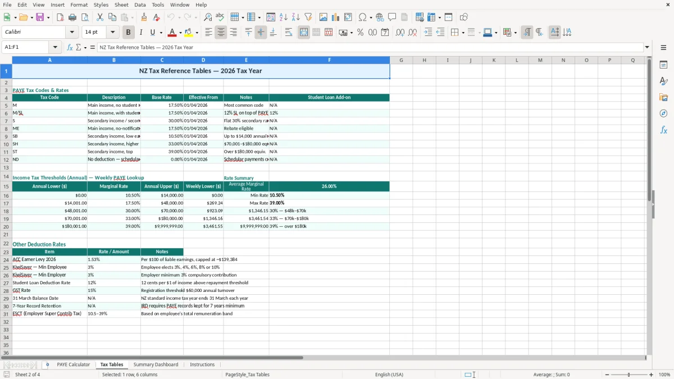Insert hyperlink with globe-link icon
Screen dimensions: 674x379
(x=380, y=17)
